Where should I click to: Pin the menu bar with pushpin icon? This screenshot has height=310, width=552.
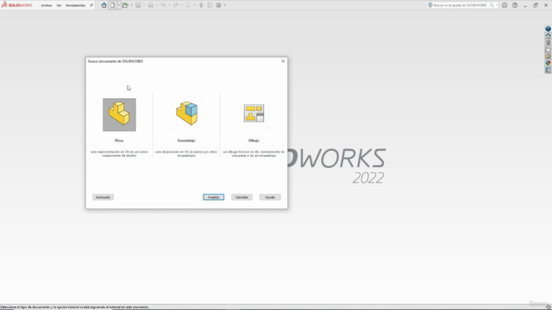tap(91, 5)
